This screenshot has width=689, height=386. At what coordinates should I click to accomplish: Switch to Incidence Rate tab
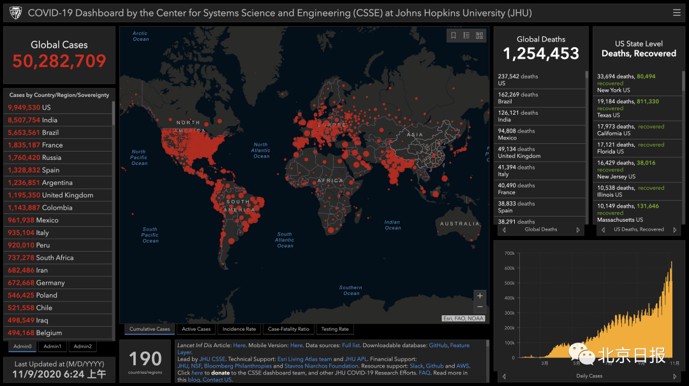(x=239, y=329)
